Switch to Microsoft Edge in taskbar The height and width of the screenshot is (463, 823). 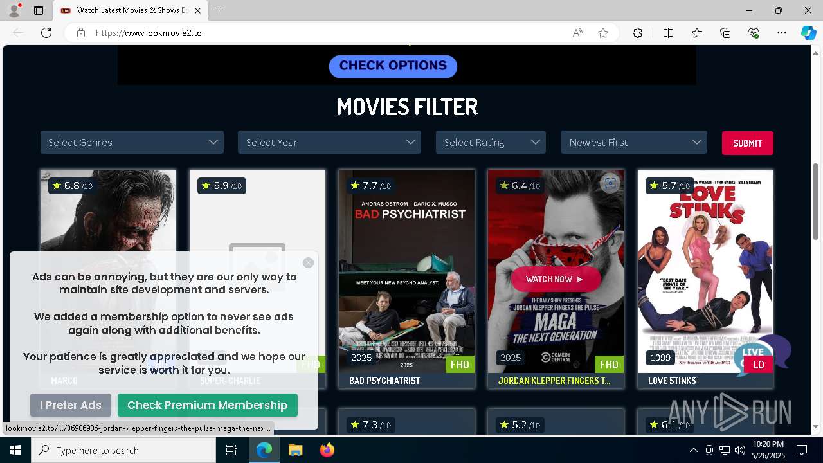264,450
